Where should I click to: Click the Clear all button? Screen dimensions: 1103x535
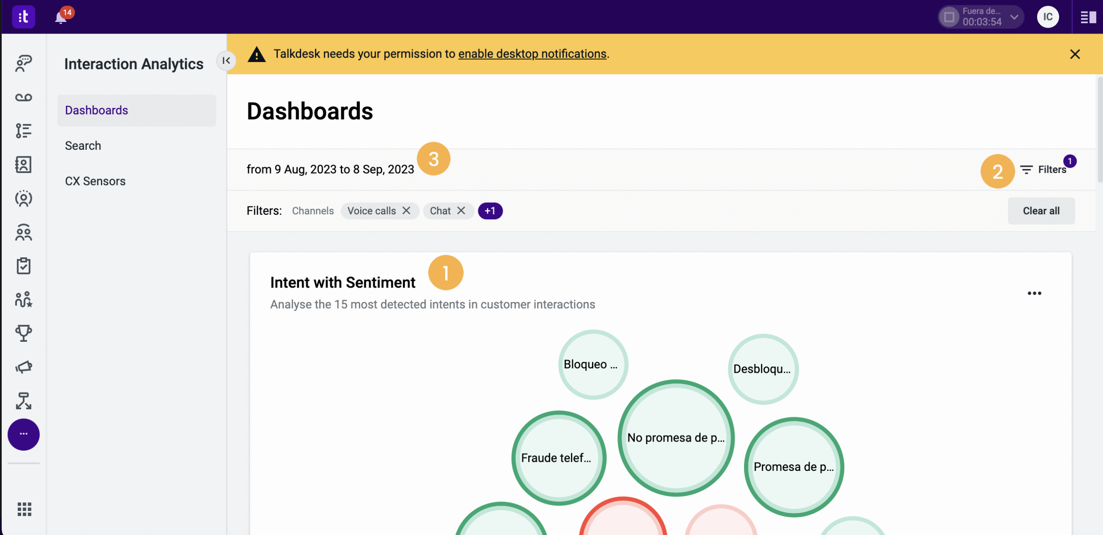point(1041,211)
